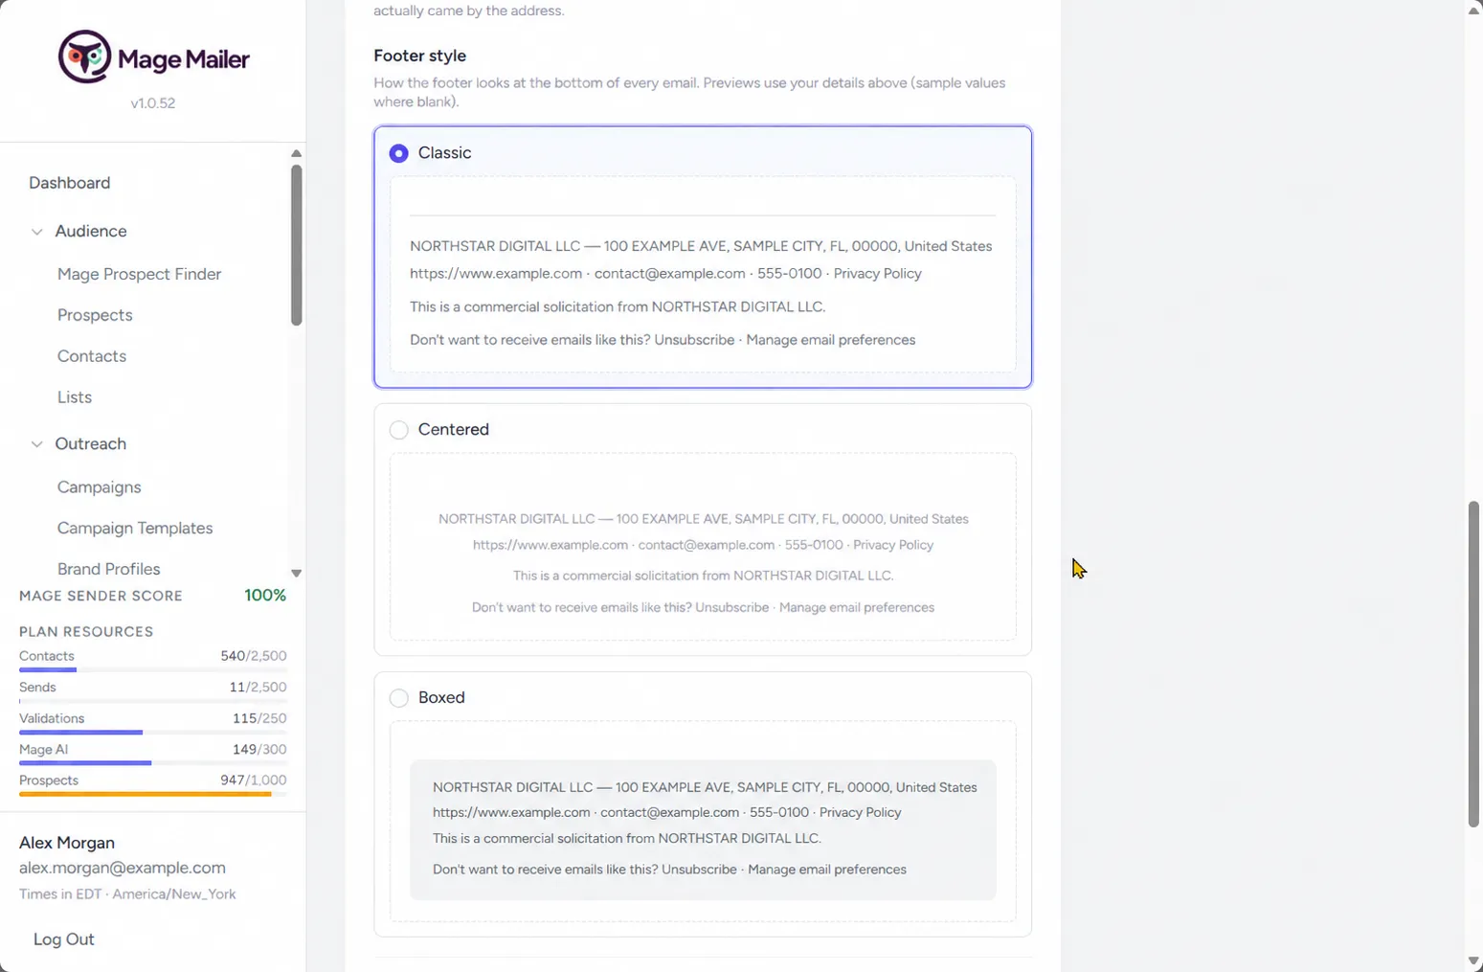1483x972 pixels.
Task: Click the Plan Resources heading
Action: point(86,632)
